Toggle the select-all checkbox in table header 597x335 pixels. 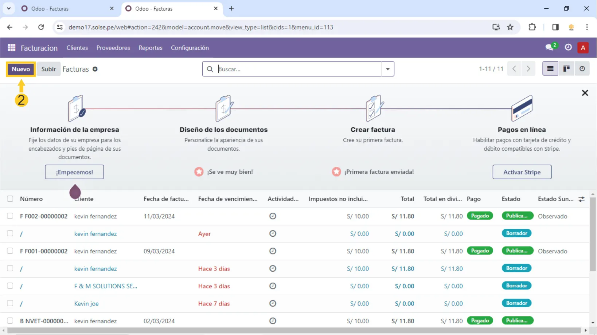point(10,199)
